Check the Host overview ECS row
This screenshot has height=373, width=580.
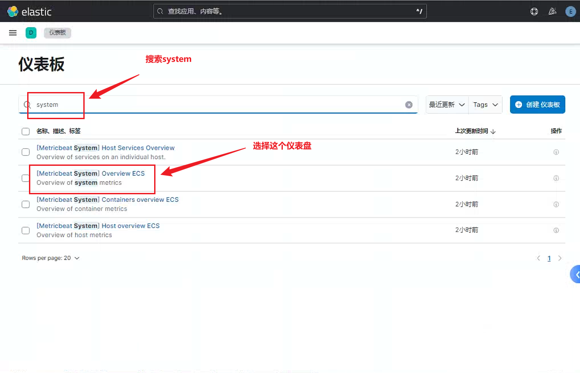click(x=26, y=230)
